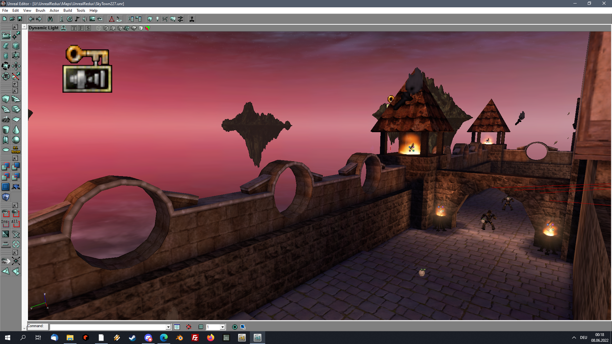Open the texture browser picture icon
The height and width of the screenshot is (344, 612).
click(x=92, y=19)
